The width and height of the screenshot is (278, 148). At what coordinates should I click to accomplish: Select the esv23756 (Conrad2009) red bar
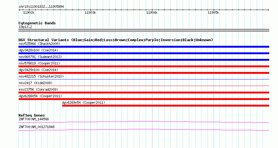tap(144, 93)
